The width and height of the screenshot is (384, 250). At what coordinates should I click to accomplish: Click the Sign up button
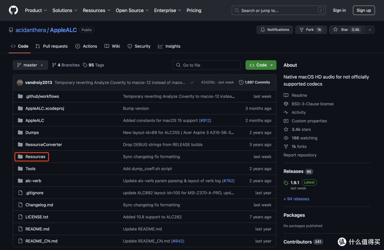pos(364,10)
